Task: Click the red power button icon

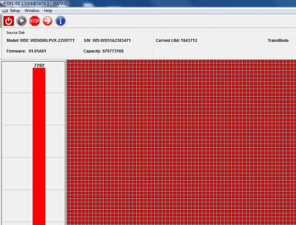Action: click(x=8, y=21)
